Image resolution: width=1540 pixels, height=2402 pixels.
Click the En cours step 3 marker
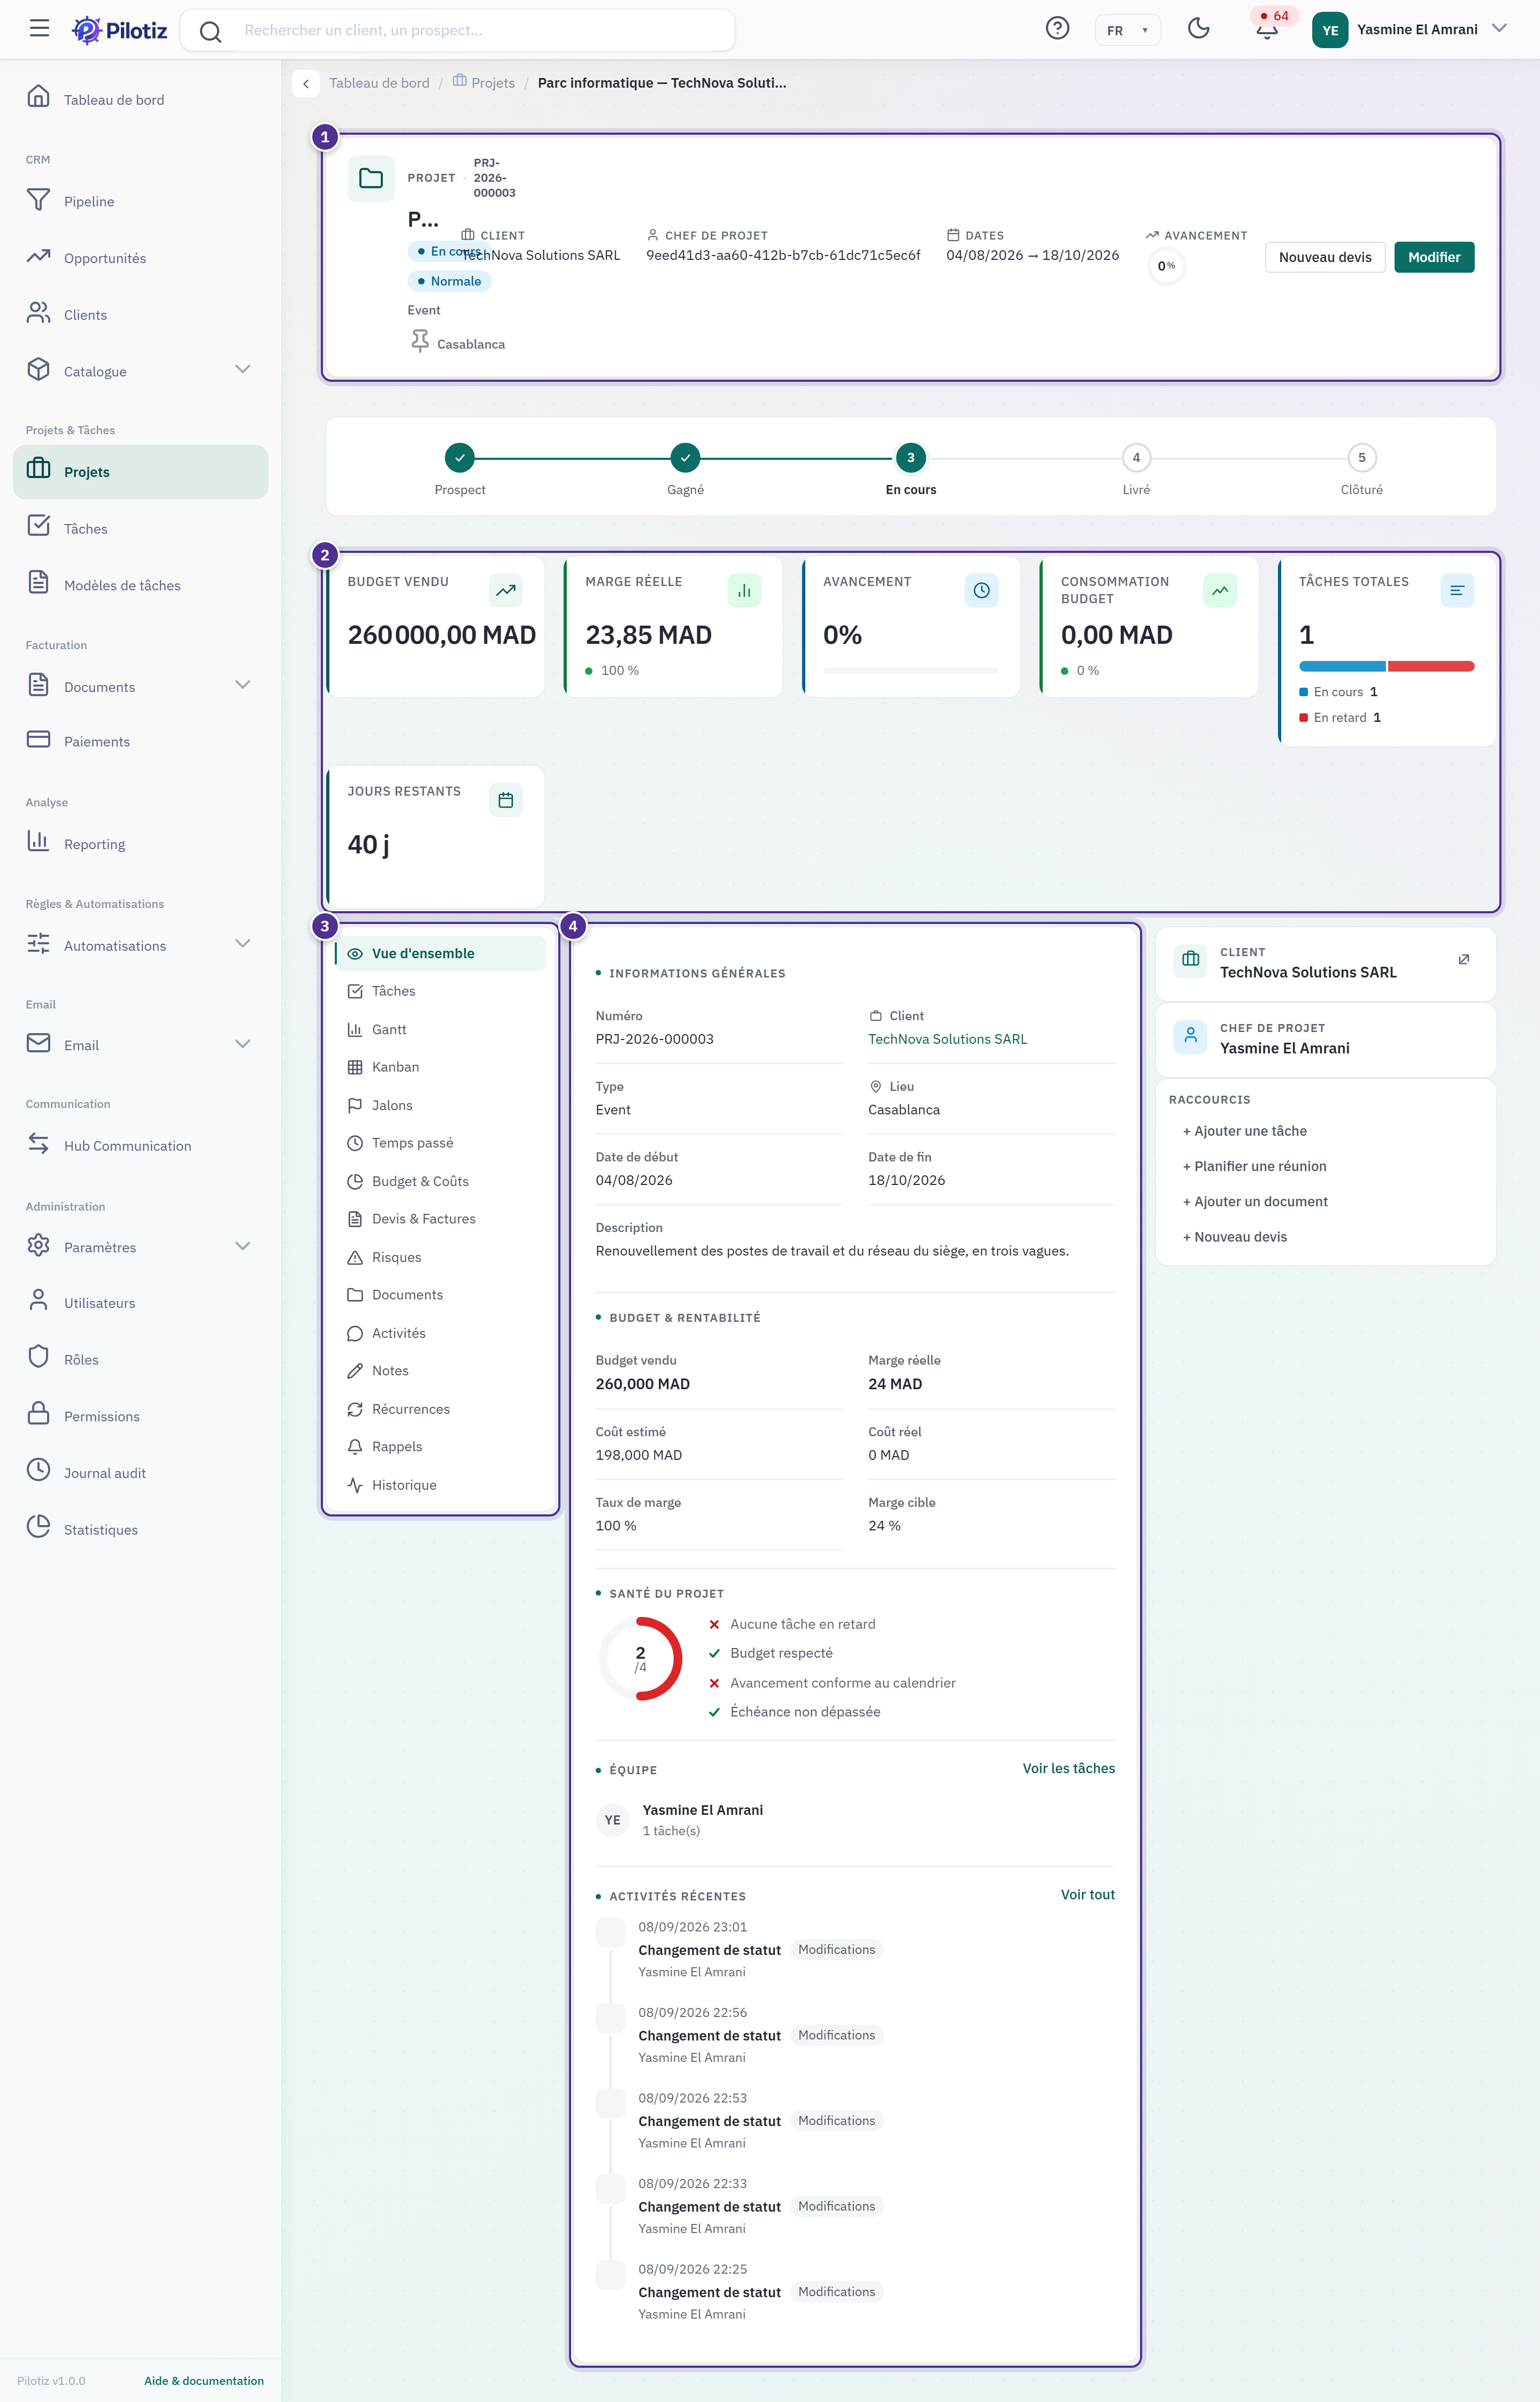910,458
